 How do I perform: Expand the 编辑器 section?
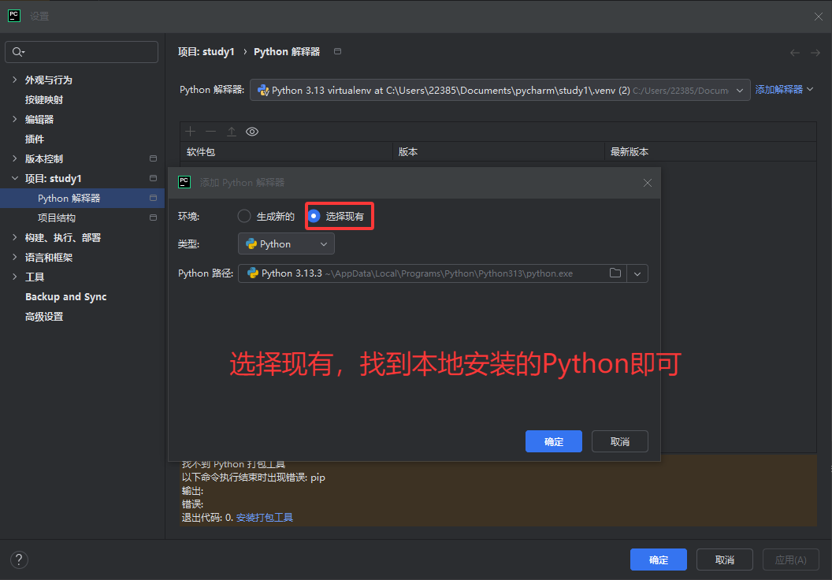(14, 120)
